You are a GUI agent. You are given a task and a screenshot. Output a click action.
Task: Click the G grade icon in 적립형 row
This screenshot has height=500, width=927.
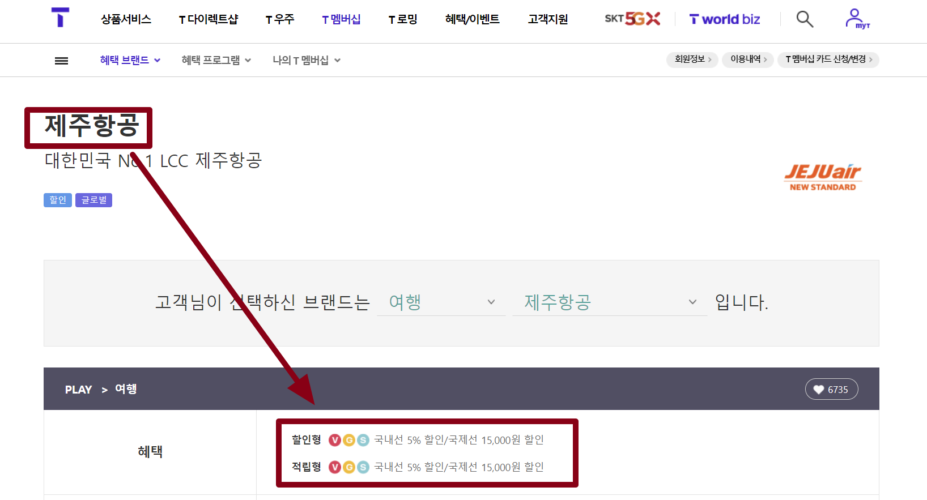(x=349, y=467)
